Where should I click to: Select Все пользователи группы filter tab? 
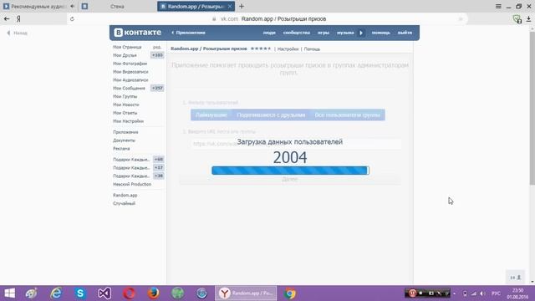348,115
